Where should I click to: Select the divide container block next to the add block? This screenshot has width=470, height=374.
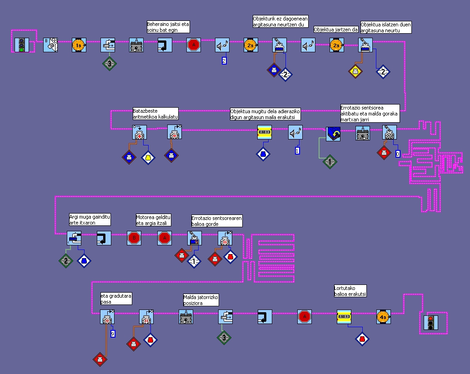coord(175,132)
